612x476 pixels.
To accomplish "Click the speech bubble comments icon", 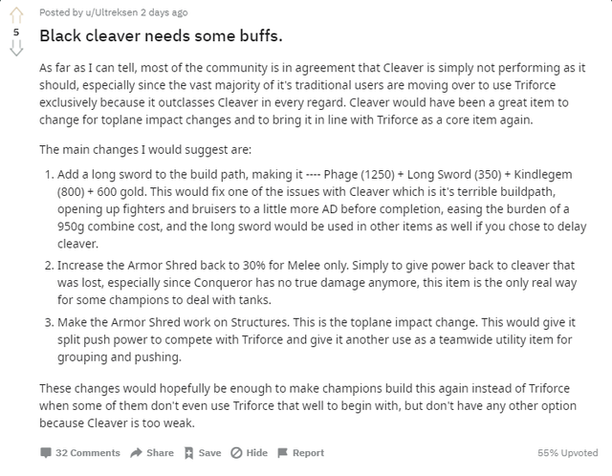I will point(45,453).
